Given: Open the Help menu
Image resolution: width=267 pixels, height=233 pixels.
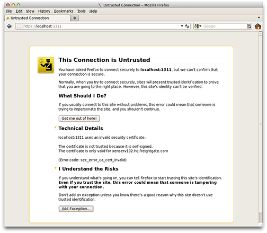Looking at the screenshot, I should pyautogui.click(x=93, y=11).
